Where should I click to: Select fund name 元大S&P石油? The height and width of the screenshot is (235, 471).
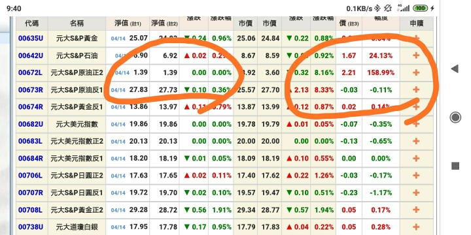tap(77, 55)
